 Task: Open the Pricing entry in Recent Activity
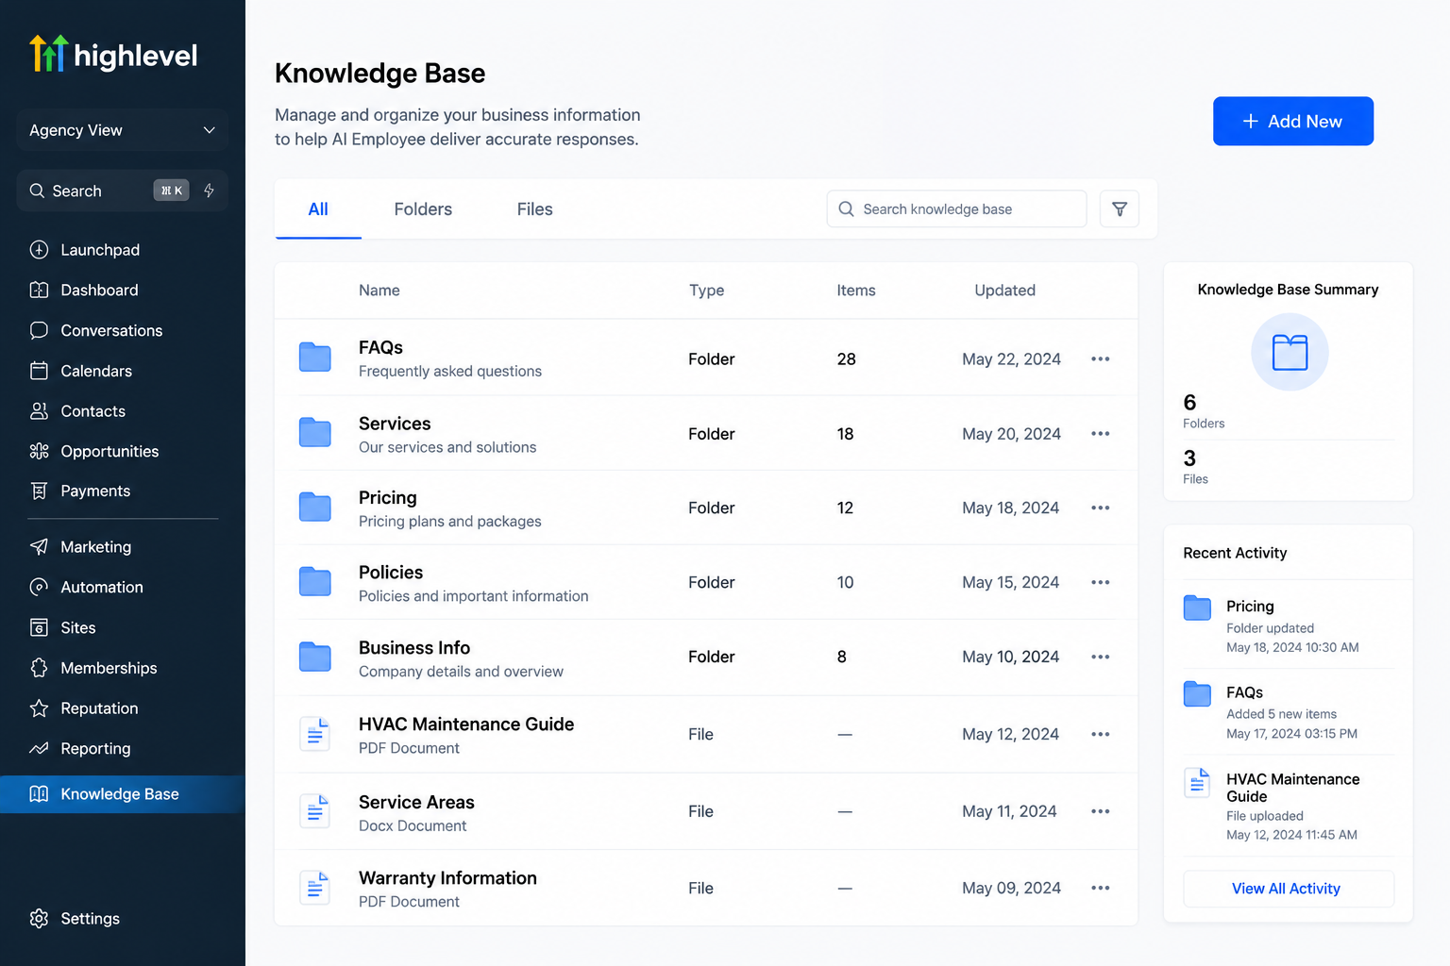pyautogui.click(x=1289, y=625)
